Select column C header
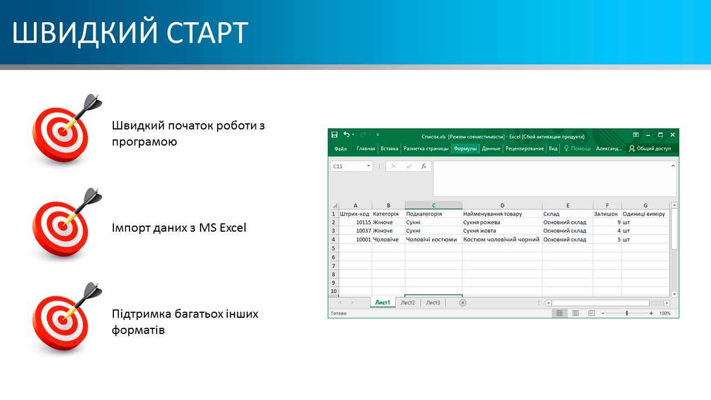The height and width of the screenshot is (400, 711). coord(434,206)
